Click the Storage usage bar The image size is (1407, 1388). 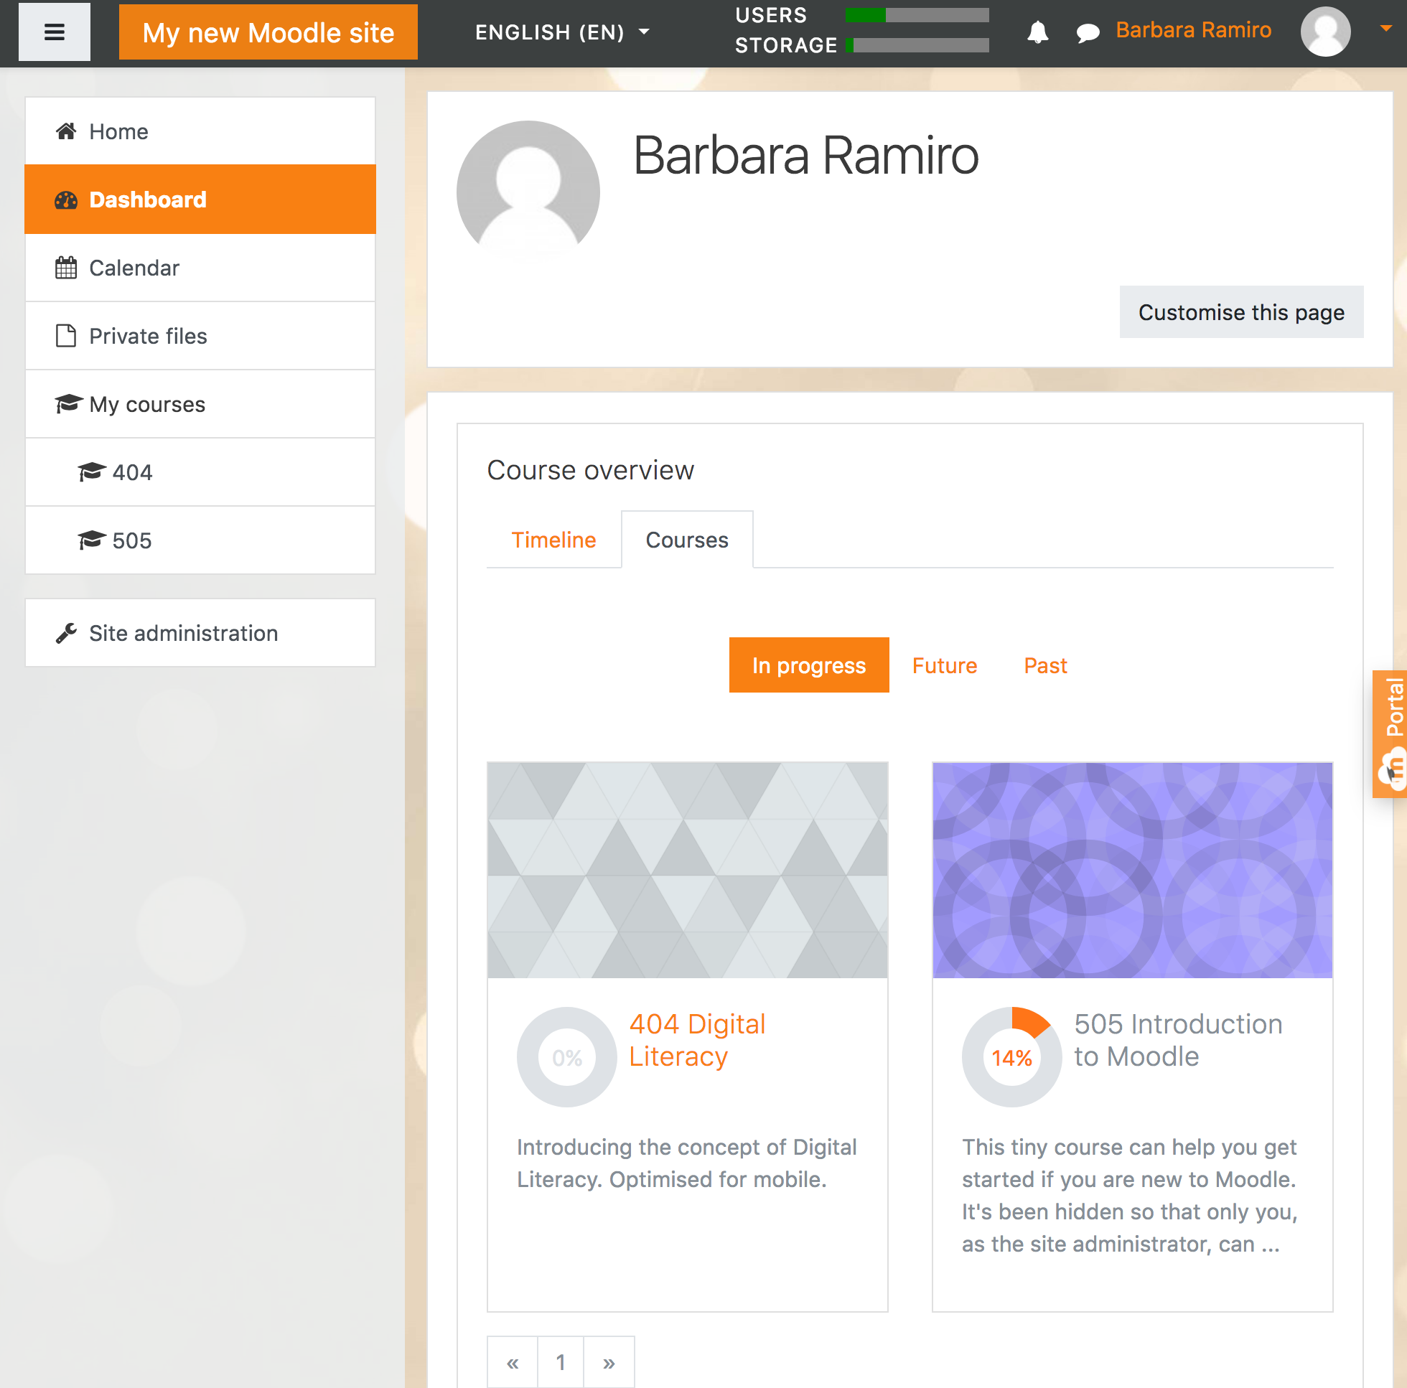click(x=917, y=45)
